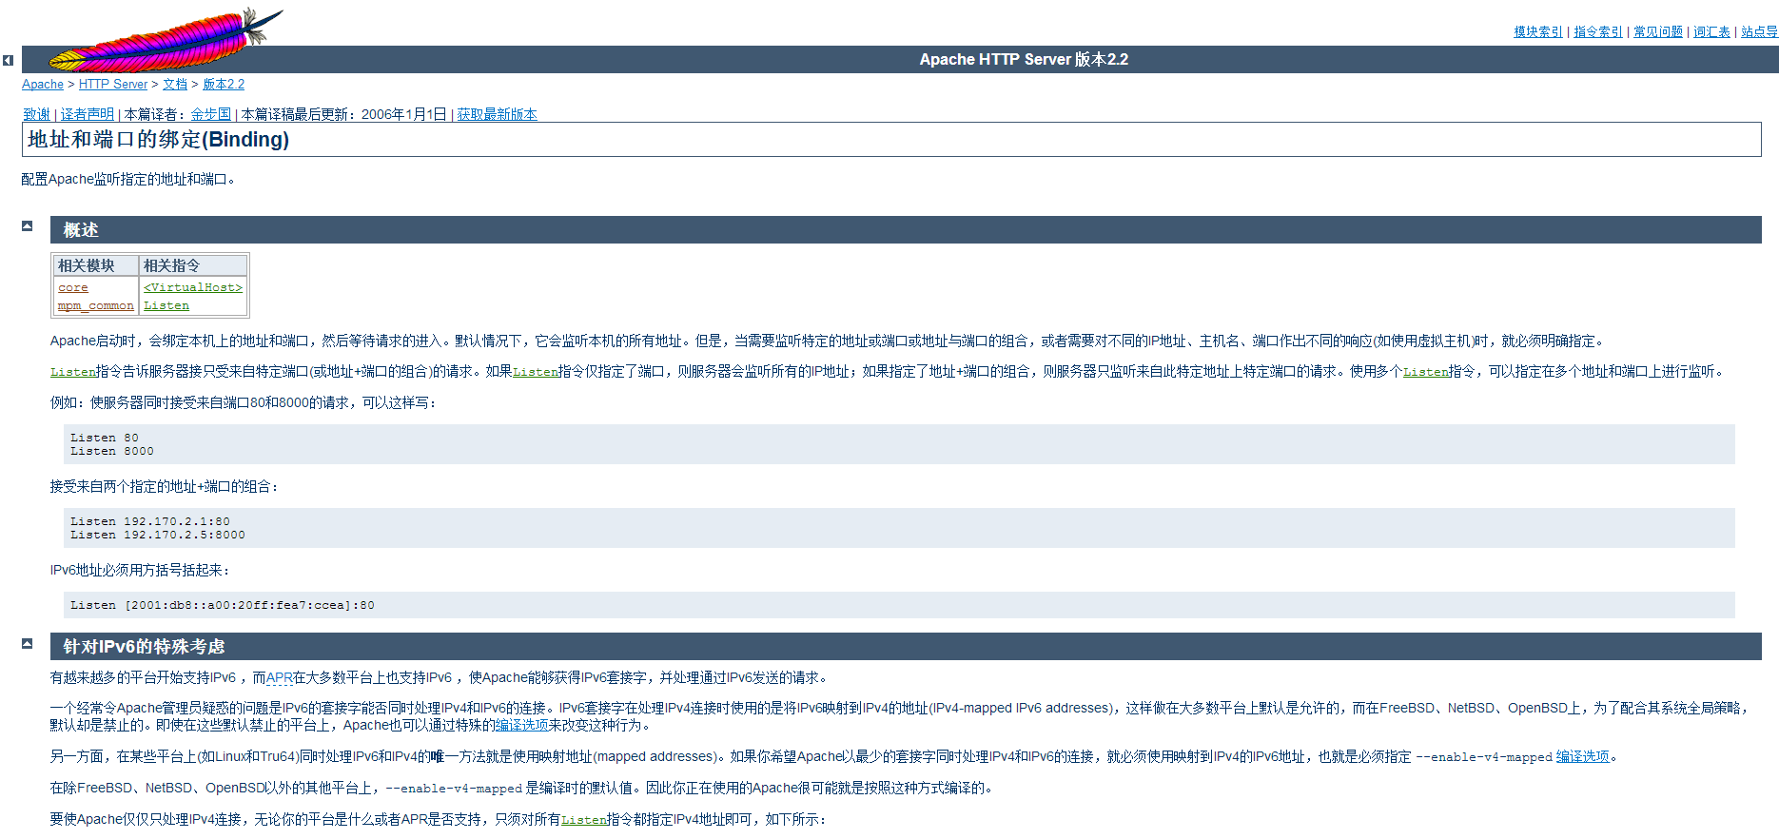The height and width of the screenshot is (839, 1779).
Task: Jump to top via arrow beside 概述
Action: click(28, 226)
